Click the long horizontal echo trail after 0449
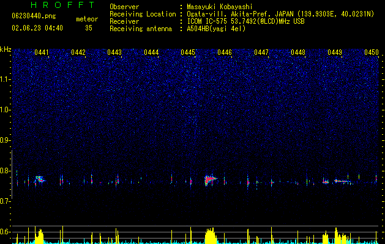The width and height of the screenshot is (385, 244). [x=343, y=181]
